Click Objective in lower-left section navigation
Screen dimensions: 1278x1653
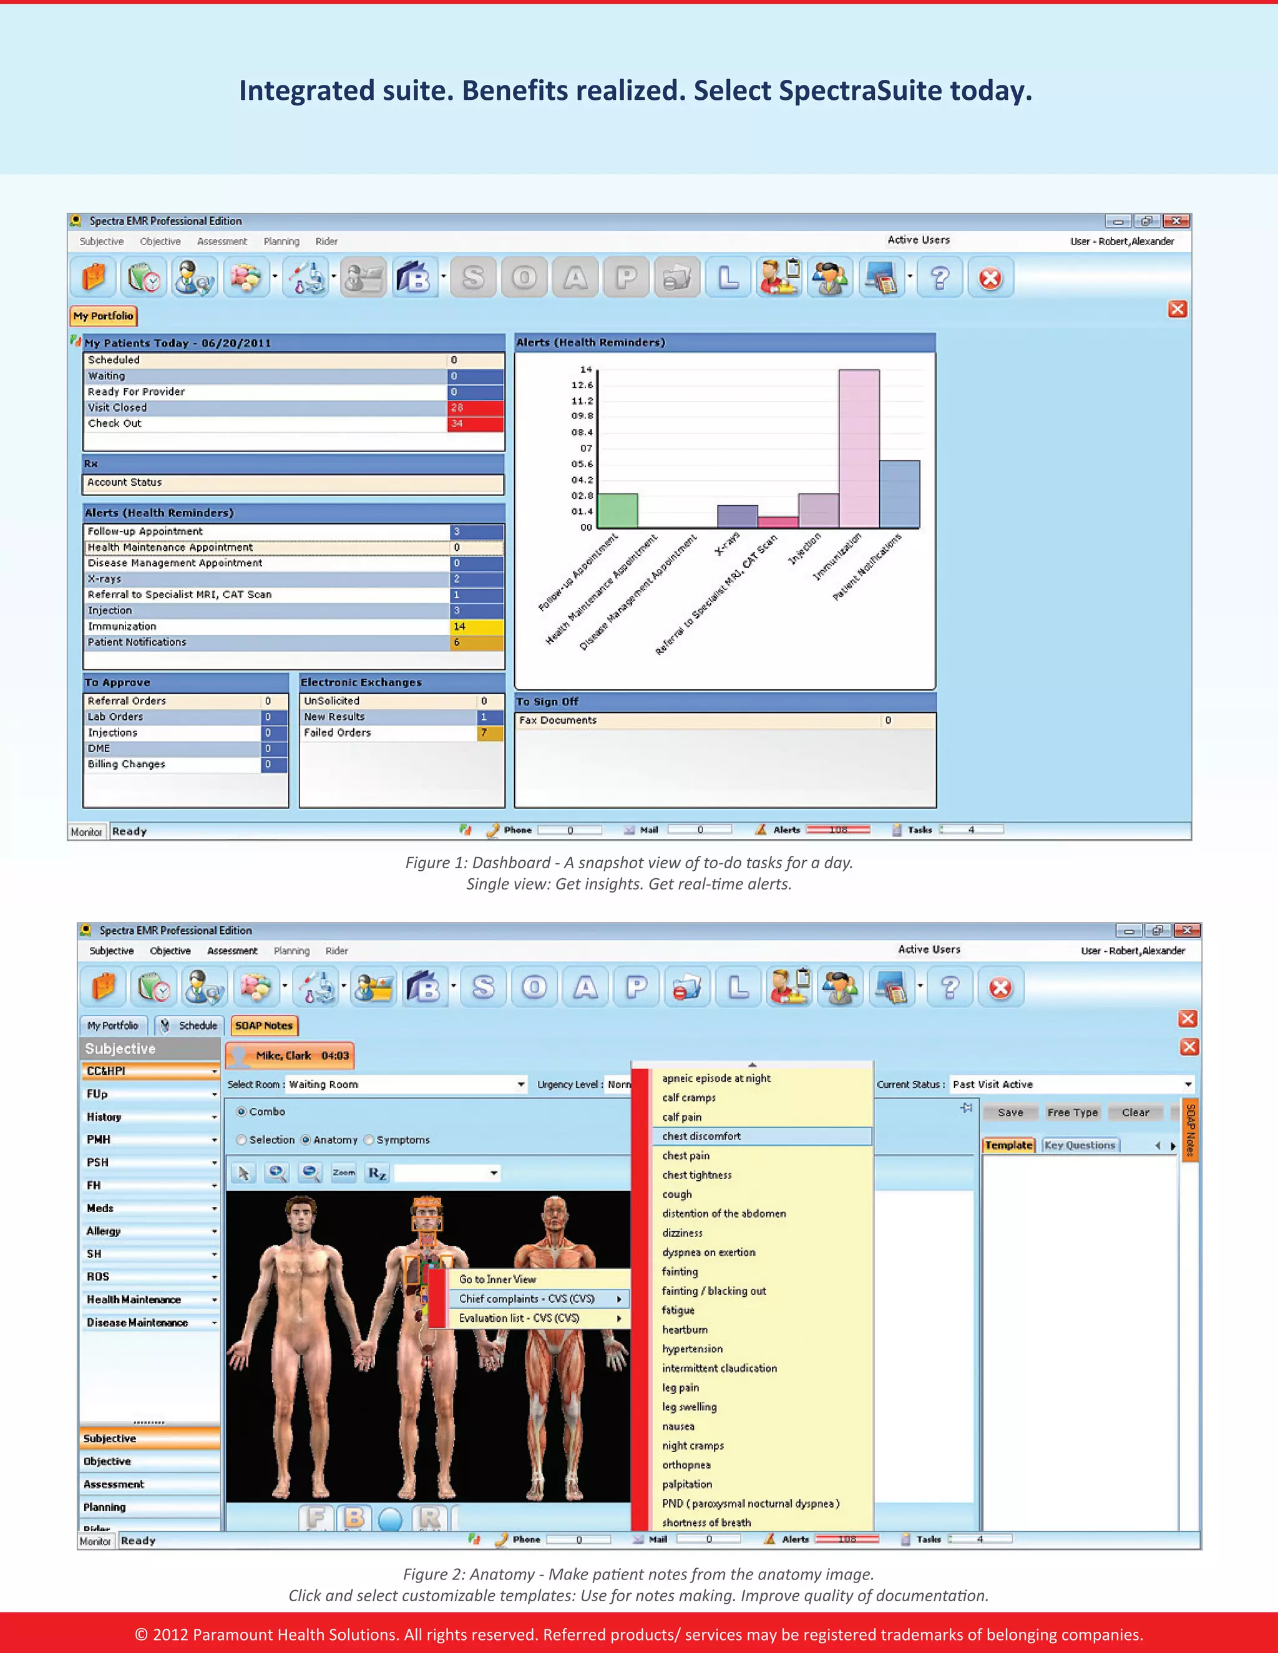(150, 1462)
